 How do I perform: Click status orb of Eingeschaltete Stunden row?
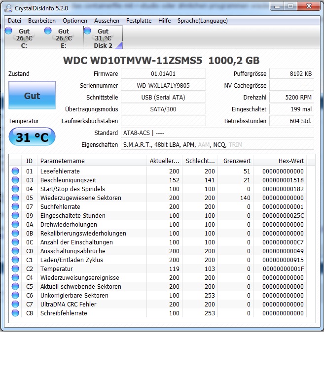pos(15,215)
